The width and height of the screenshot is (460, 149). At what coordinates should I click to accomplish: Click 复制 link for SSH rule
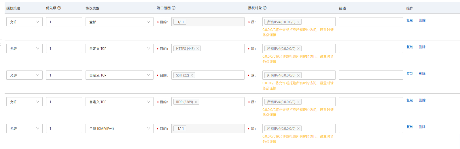pyautogui.click(x=410, y=74)
